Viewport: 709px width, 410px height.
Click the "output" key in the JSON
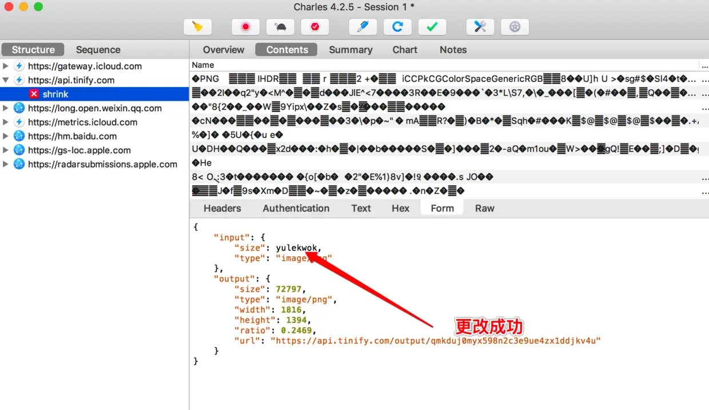pos(234,279)
